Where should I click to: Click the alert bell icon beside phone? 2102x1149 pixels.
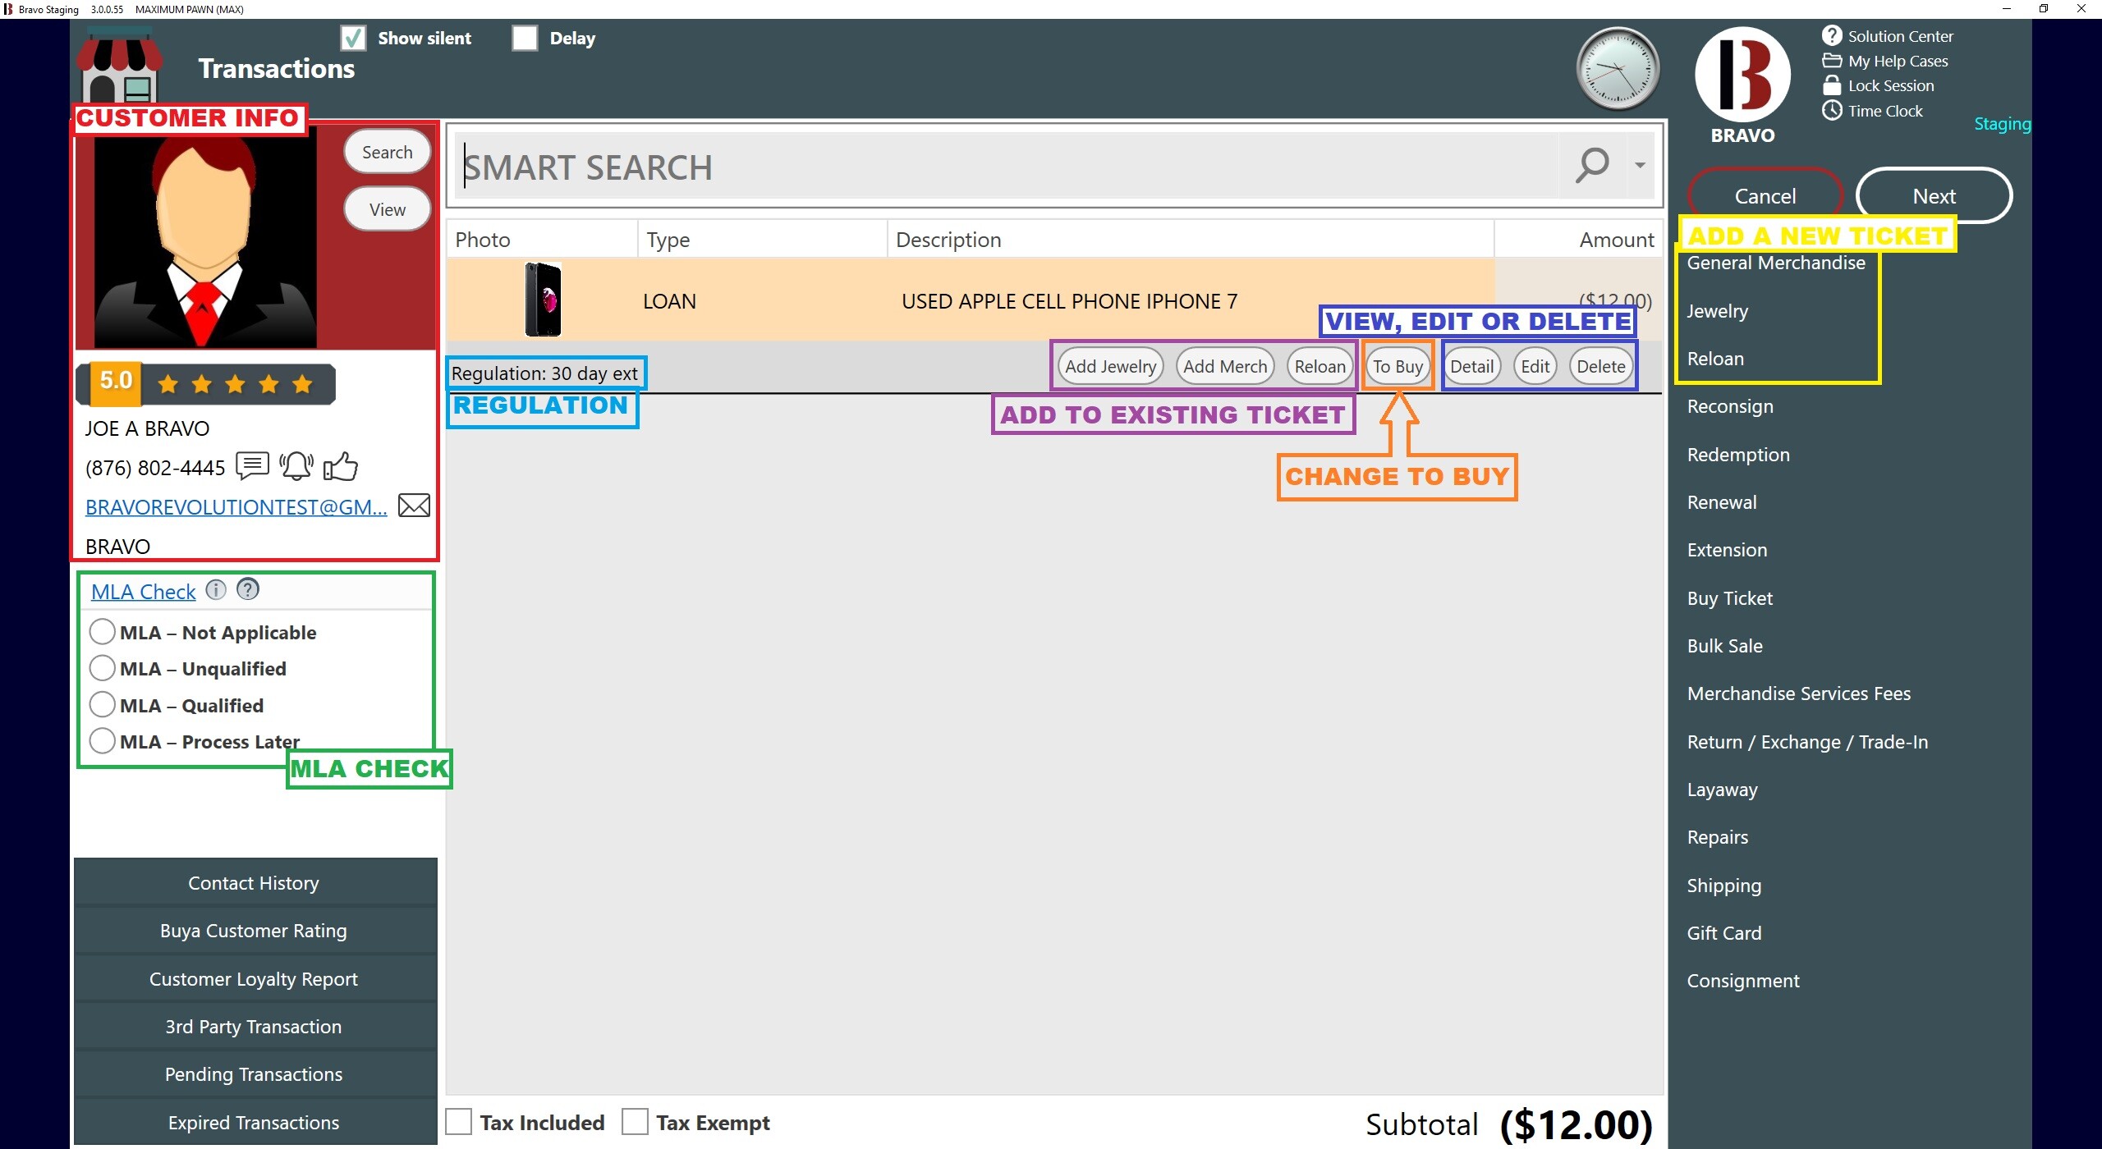(296, 465)
